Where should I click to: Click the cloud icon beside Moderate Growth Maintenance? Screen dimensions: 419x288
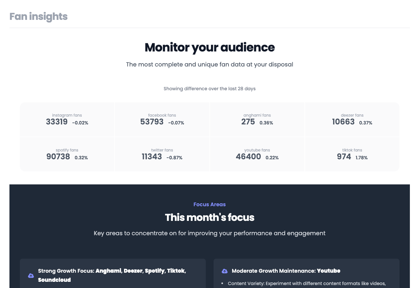[225, 271]
